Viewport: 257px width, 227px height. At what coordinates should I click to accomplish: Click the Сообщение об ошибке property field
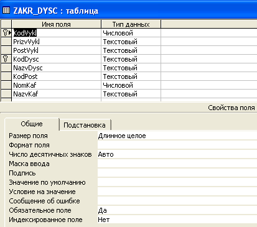[x=177, y=201]
